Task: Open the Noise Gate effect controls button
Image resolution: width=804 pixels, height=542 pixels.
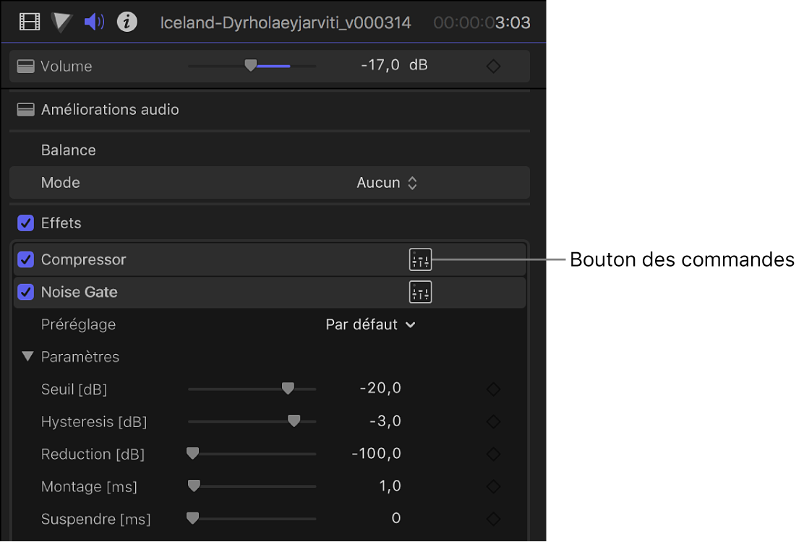Action: 420,292
